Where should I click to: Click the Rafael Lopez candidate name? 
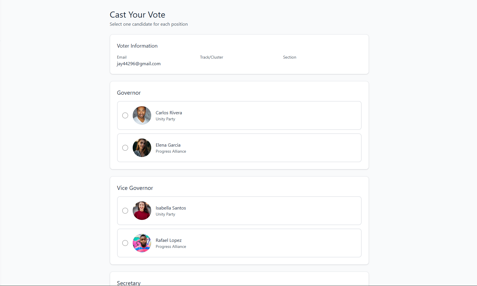click(169, 240)
